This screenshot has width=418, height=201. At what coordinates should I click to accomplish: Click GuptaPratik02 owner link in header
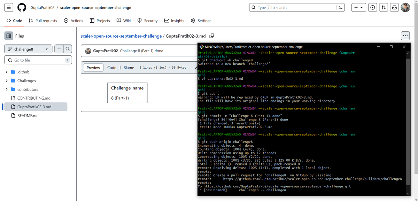[x=42, y=8]
